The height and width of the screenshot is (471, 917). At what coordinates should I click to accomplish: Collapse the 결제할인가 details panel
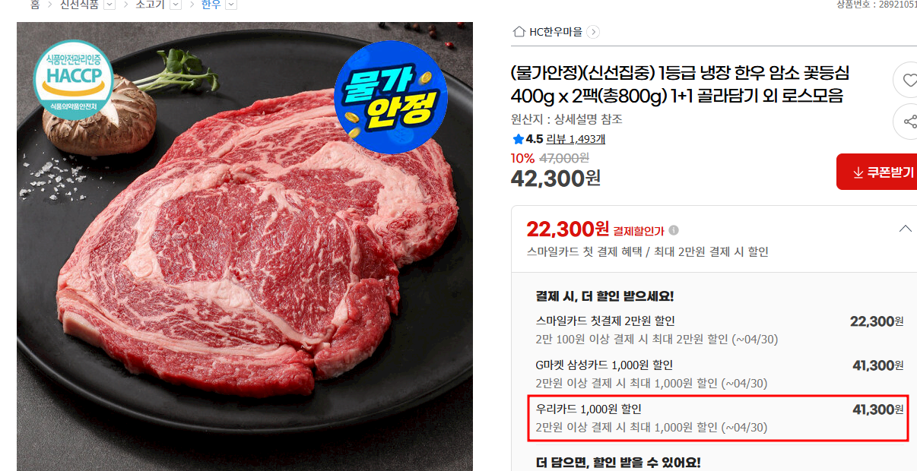pos(905,229)
